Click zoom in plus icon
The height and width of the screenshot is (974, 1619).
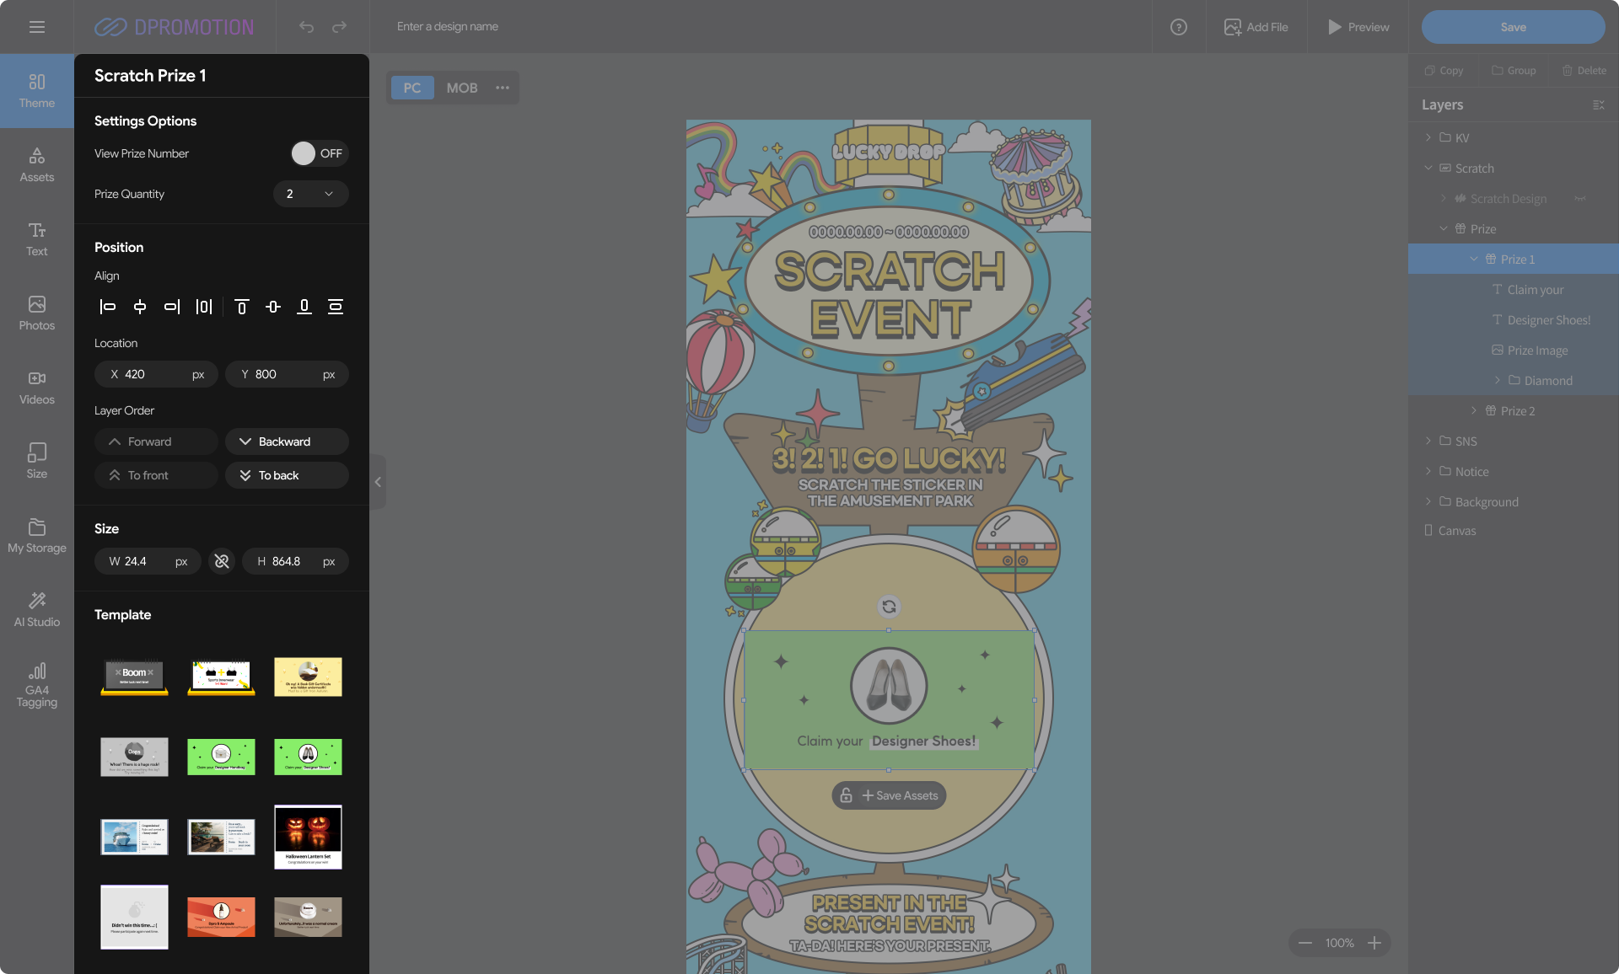click(1374, 943)
